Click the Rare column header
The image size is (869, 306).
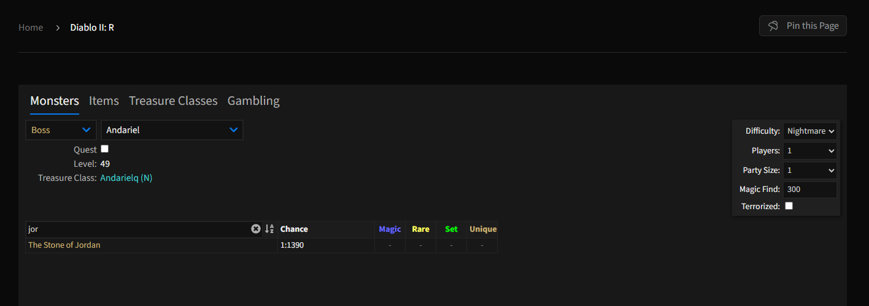[420, 229]
